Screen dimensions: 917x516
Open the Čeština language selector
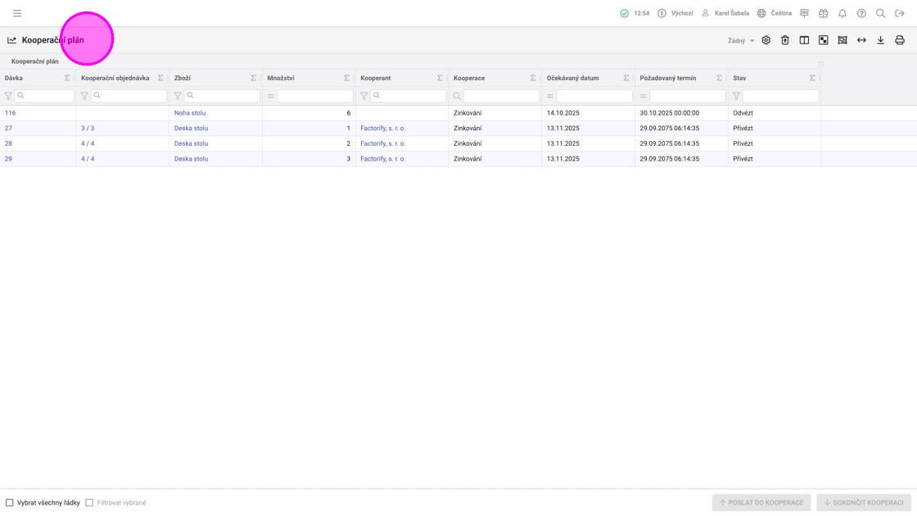774,13
